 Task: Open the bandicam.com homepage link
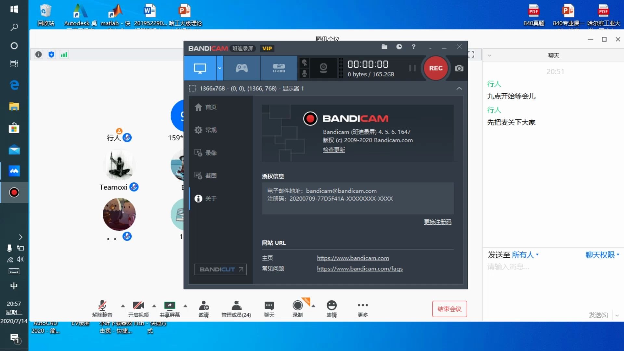(353, 258)
